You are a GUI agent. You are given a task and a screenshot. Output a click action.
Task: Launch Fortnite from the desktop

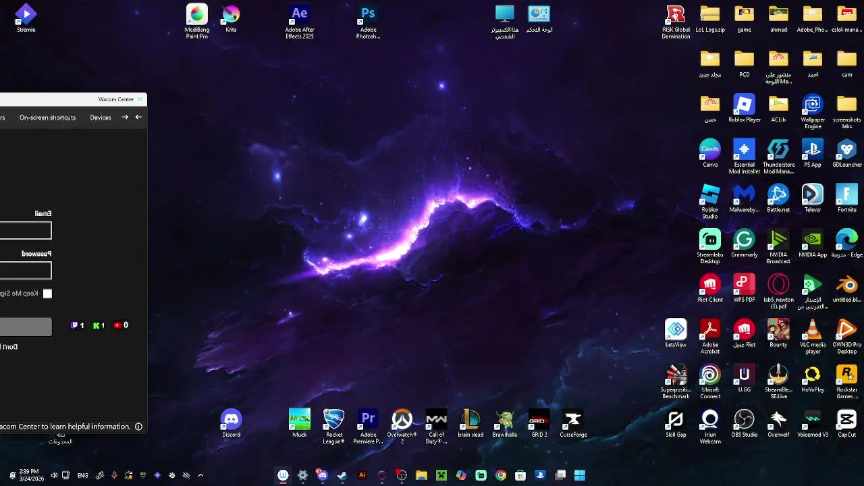[x=846, y=198]
